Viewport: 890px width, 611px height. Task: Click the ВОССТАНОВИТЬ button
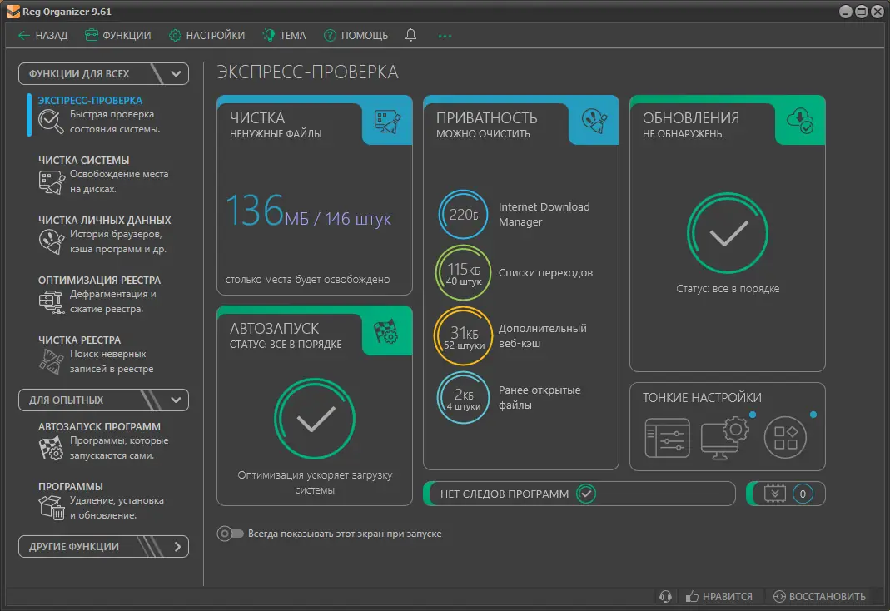point(819,596)
